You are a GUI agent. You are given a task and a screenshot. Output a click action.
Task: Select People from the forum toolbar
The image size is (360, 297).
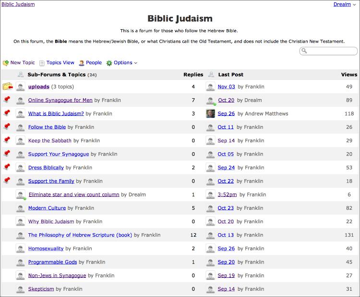[94, 63]
